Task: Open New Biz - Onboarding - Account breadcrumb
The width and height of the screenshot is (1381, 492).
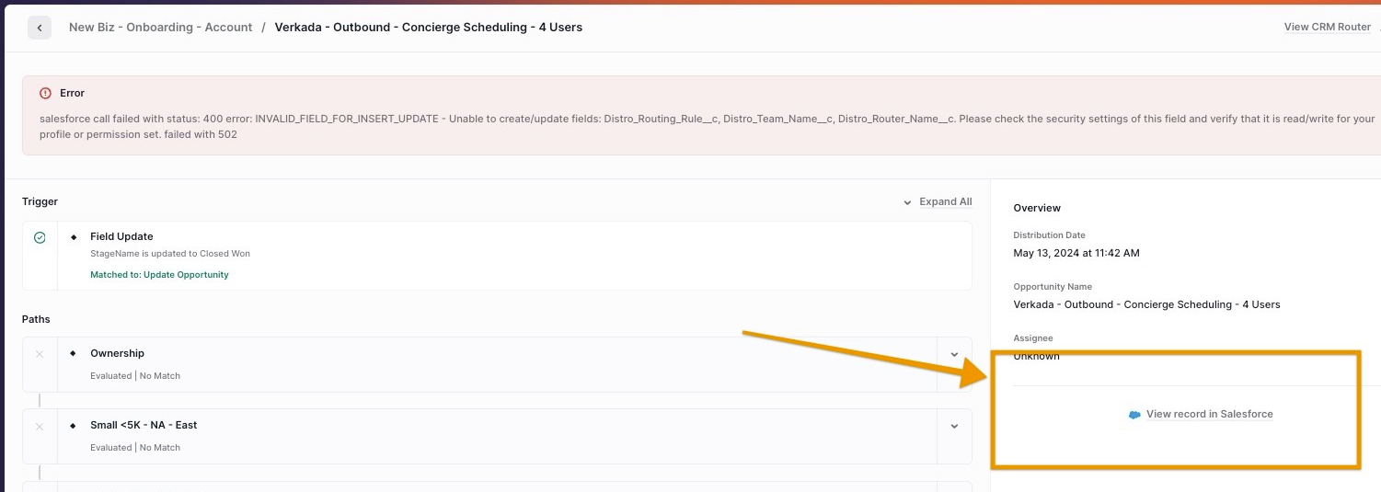Action: (160, 28)
